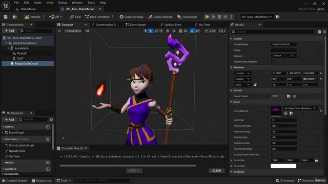Compile the blueprint
The image size is (328, 184).
tap(32, 17)
